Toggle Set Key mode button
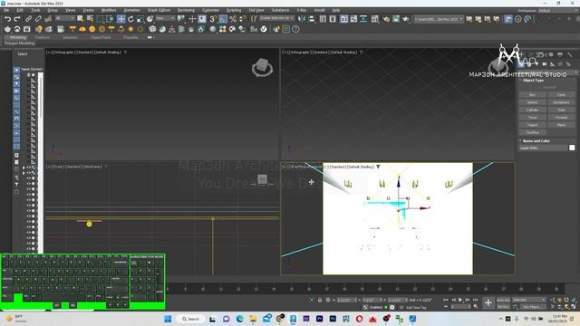Image resolution: width=580 pixels, height=326 pixels. [x=503, y=307]
